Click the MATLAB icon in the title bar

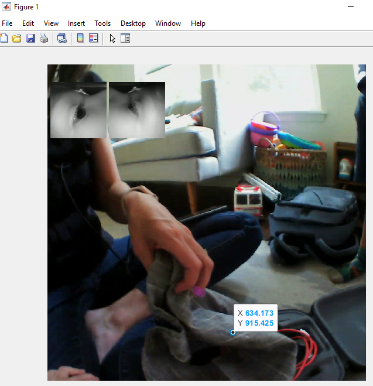(x=6, y=6)
